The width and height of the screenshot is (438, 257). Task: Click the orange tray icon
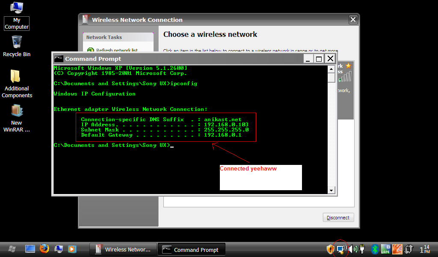click(x=397, y=249)
